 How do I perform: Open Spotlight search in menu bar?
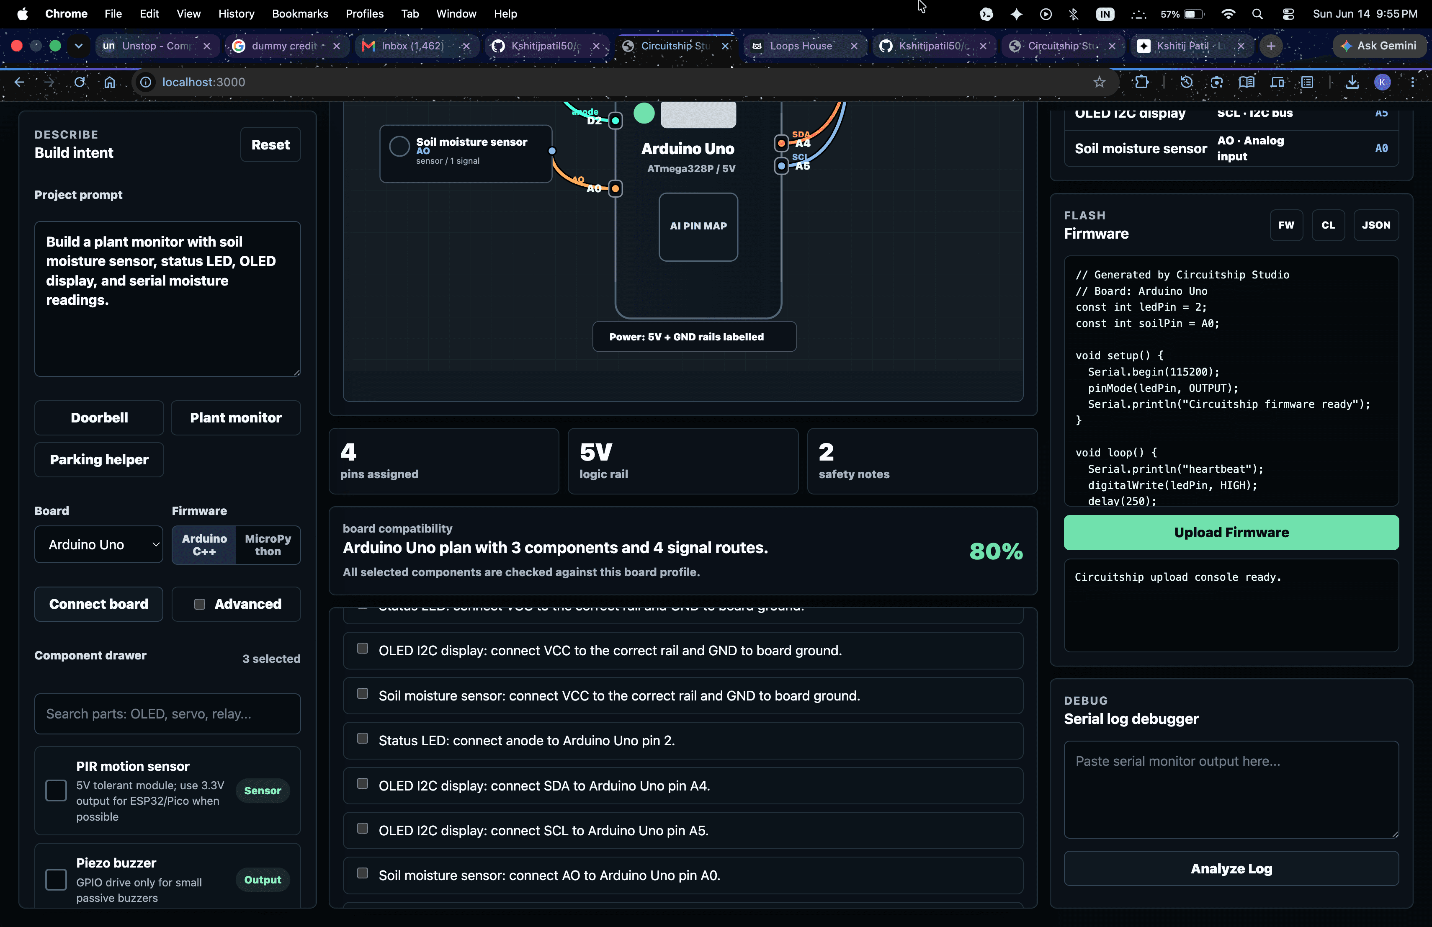[1257, 14]
